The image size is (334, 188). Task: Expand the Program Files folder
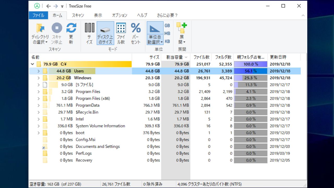[x=39, y=92]
